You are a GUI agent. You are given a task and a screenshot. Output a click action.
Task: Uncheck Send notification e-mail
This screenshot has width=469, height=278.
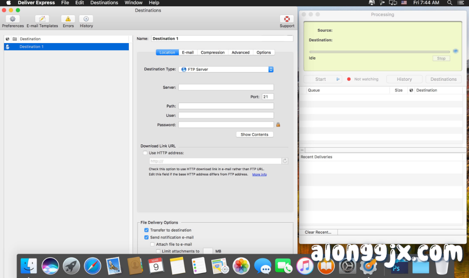tap(146, 237)
